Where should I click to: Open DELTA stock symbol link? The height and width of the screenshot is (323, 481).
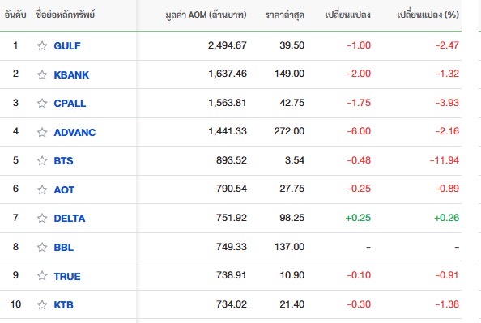click(70, 218)
